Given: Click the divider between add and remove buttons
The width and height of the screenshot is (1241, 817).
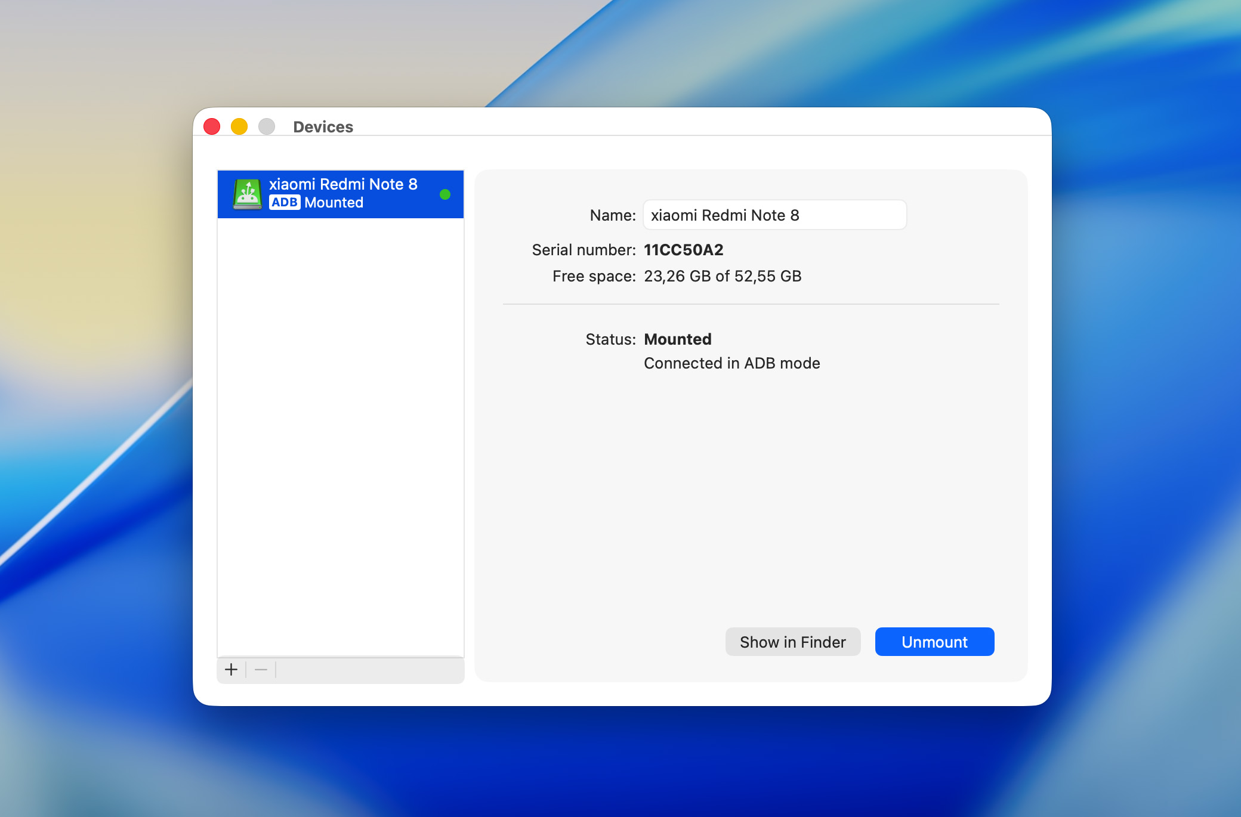Looking at the screenshot, I should pos(246,669).
